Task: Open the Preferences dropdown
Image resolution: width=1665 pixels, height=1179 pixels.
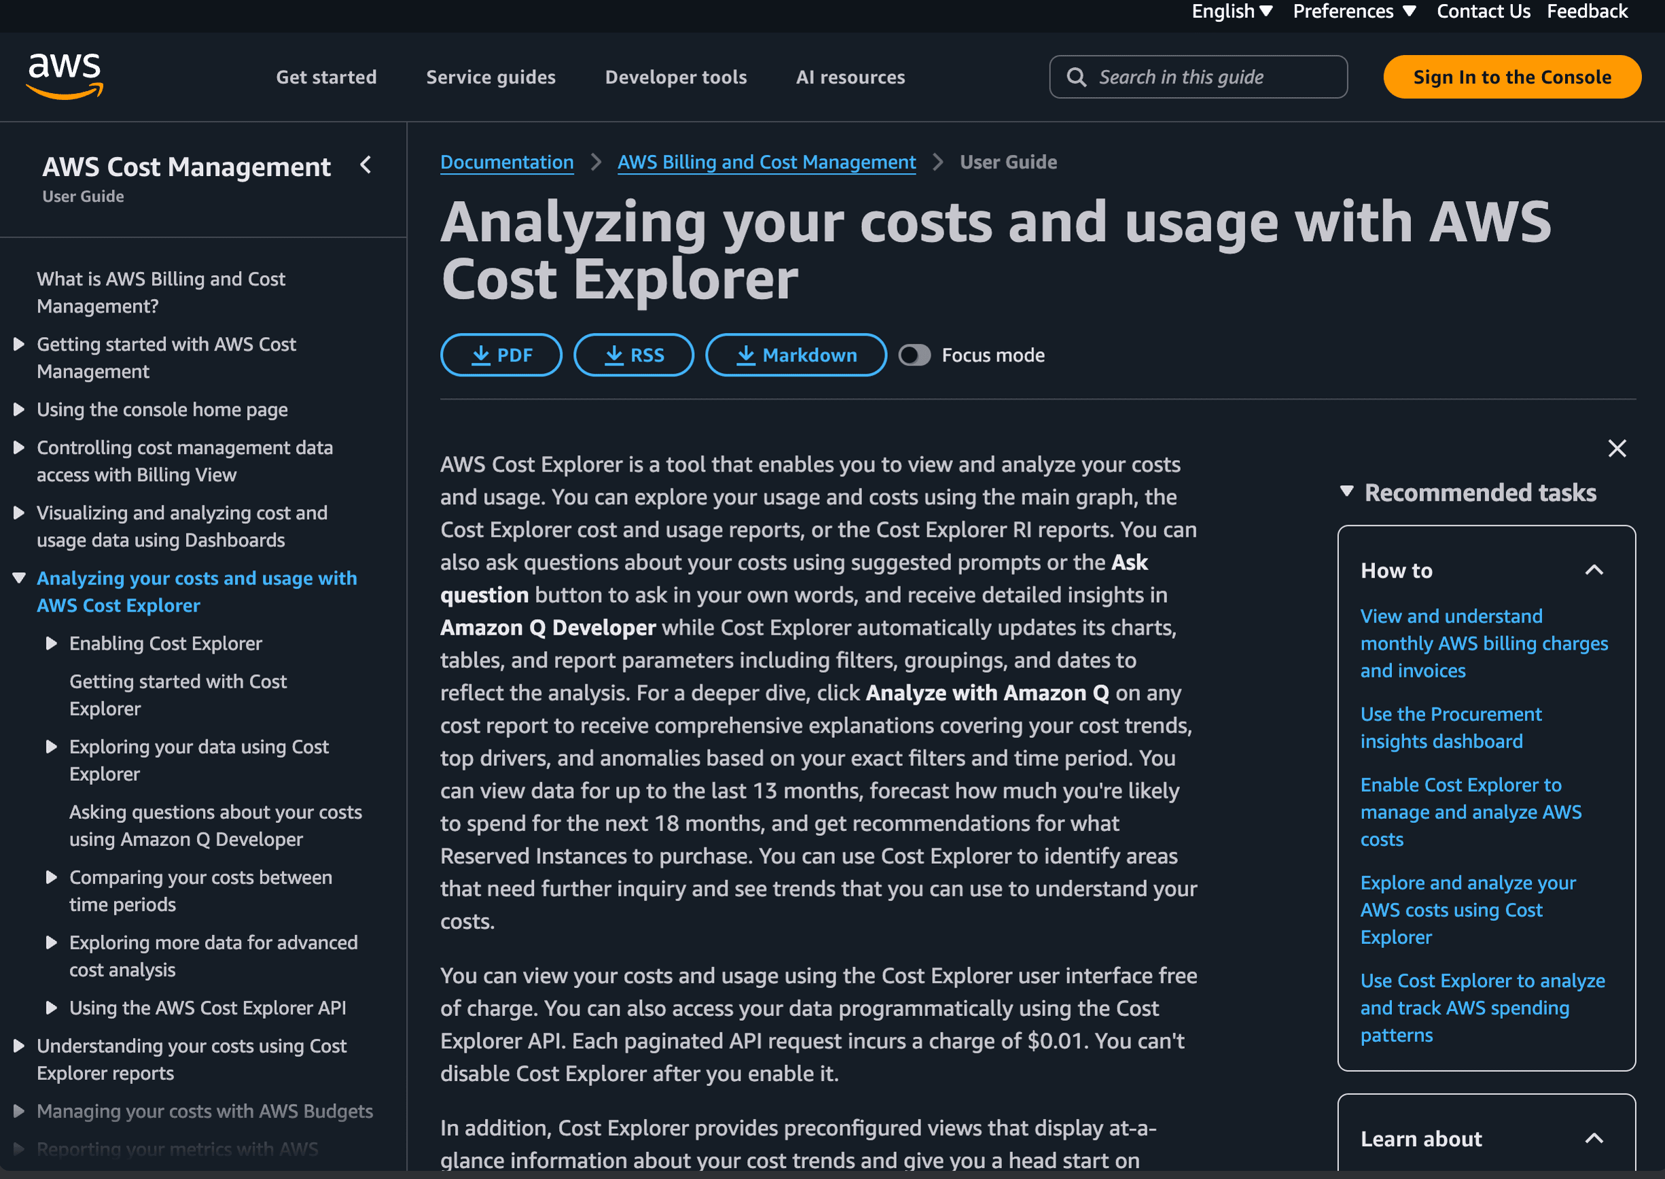Action: tap(1354, 11)
